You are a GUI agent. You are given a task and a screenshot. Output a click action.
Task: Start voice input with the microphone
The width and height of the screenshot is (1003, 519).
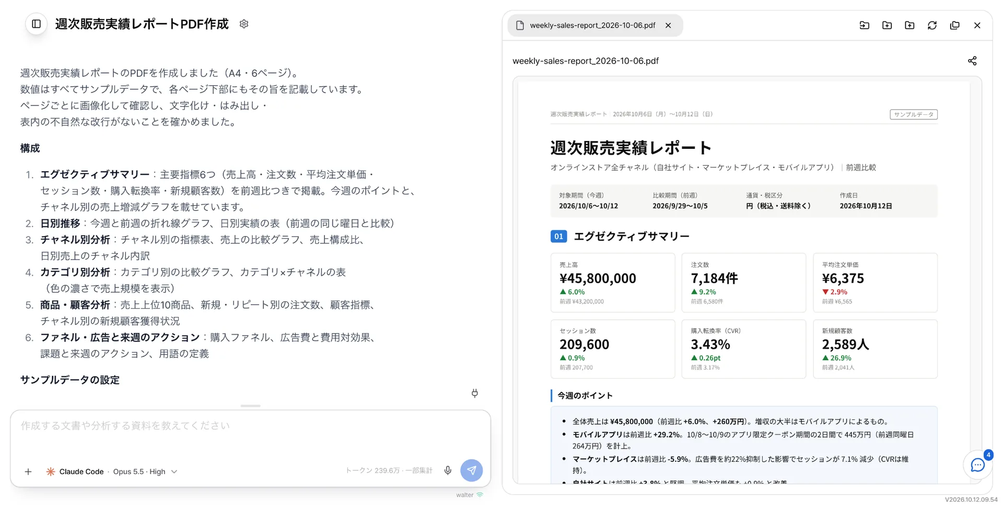[448, 470]
